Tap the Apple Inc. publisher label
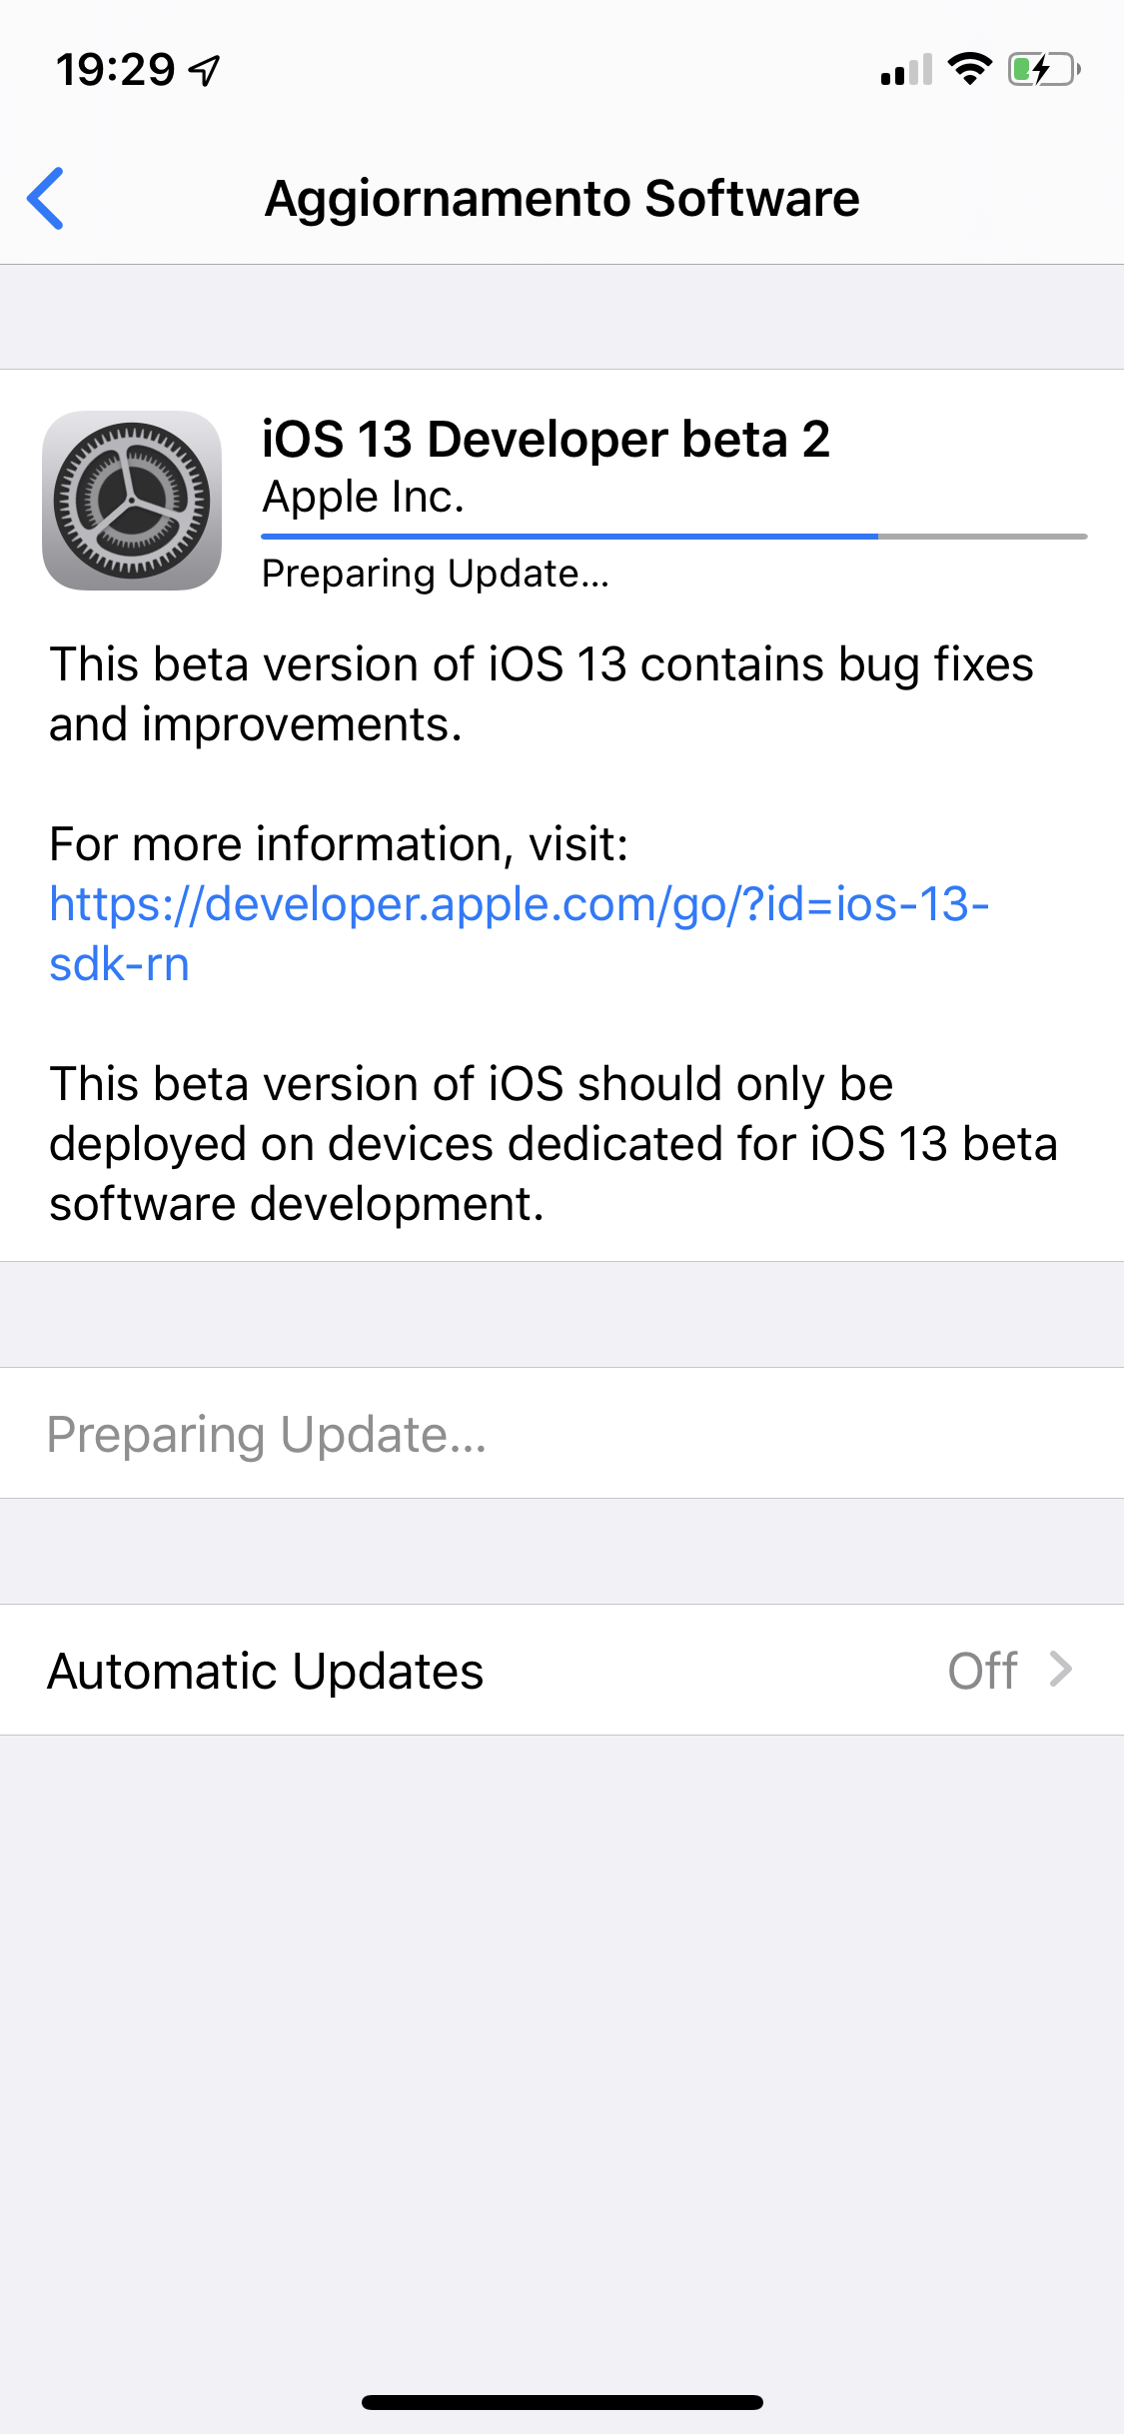The height and width of the screenshot is (2434, 1124). tap(364, 497)
